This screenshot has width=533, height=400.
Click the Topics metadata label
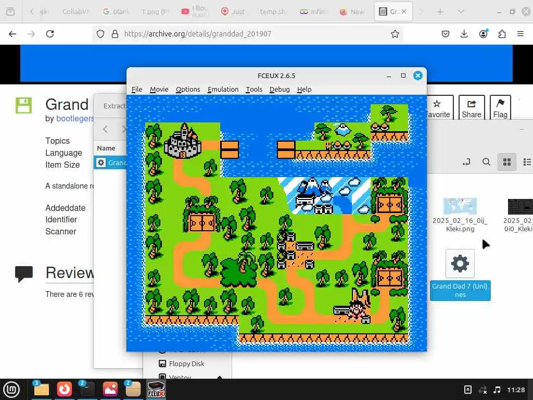[x=57, y=141]
